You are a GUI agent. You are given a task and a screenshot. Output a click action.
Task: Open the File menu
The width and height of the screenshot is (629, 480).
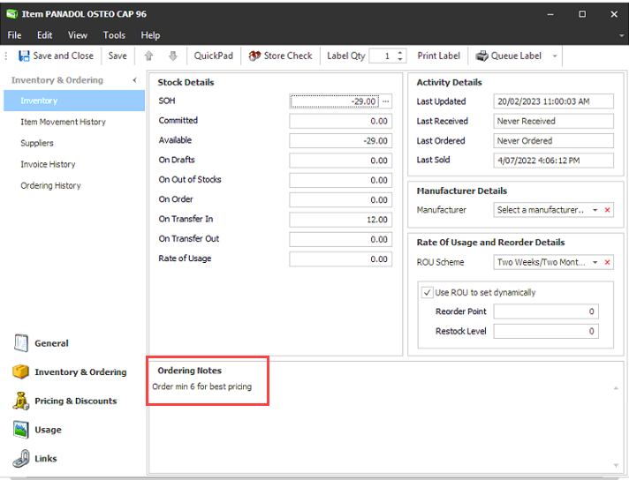point(14,35)
